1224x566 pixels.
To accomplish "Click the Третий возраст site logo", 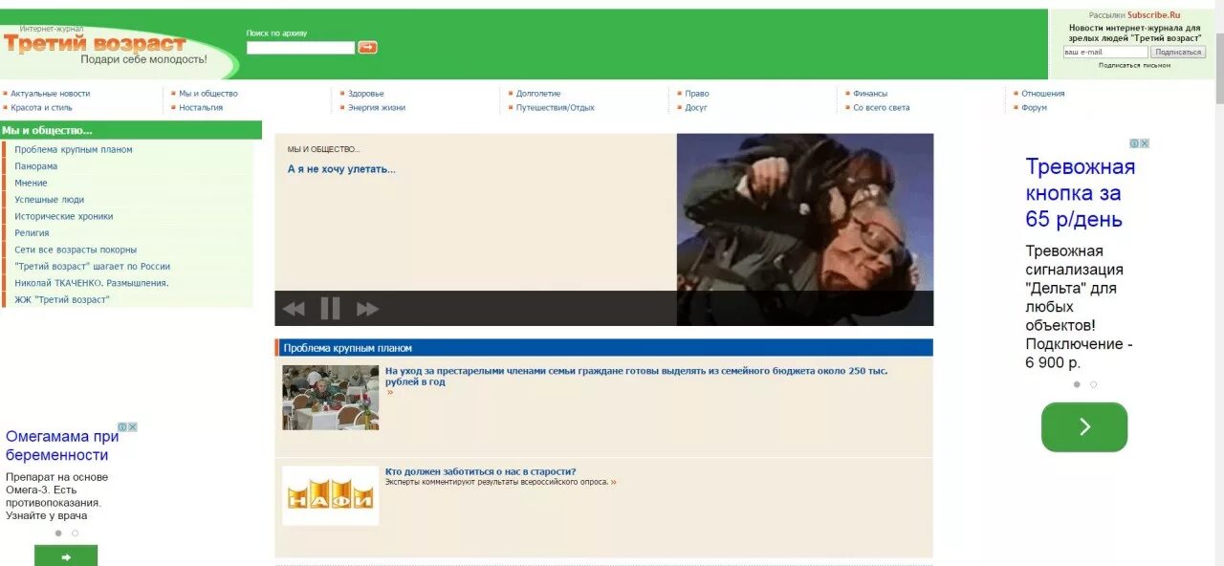I will coord(95,44).
